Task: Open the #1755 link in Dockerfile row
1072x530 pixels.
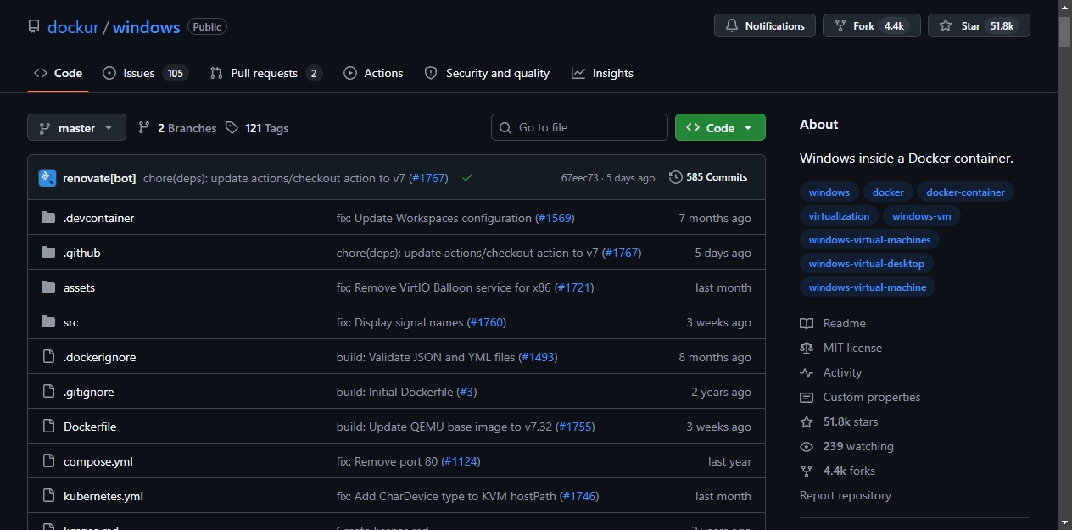Action: (575, 427)
